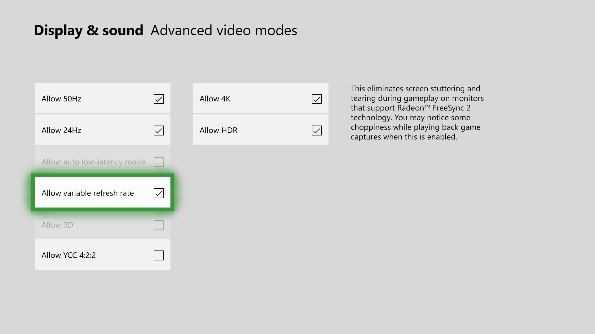Screen dimensions: 595x334
Task: Click the Allow 3D label
Action: click(x=57, y=225)
